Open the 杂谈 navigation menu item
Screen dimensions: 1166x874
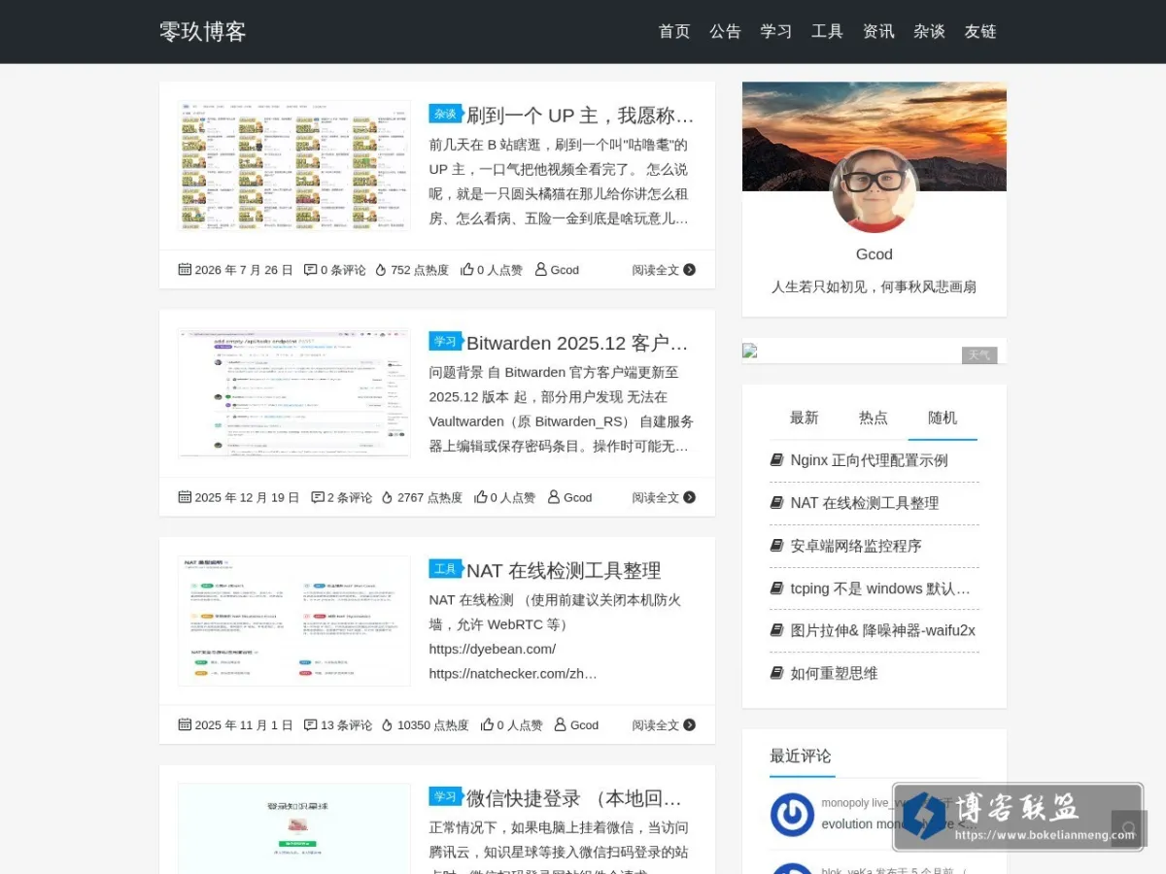click(x=929, y=31)
